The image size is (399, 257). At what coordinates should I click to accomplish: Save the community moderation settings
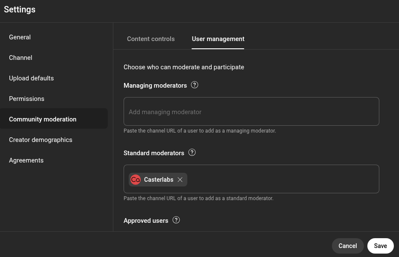click(380, 246)
